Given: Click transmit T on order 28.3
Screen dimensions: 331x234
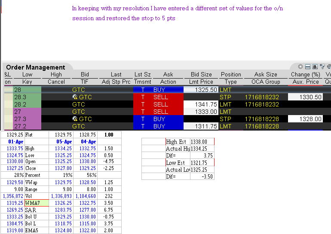Looking at the screenshot, I should pos(143,97).
